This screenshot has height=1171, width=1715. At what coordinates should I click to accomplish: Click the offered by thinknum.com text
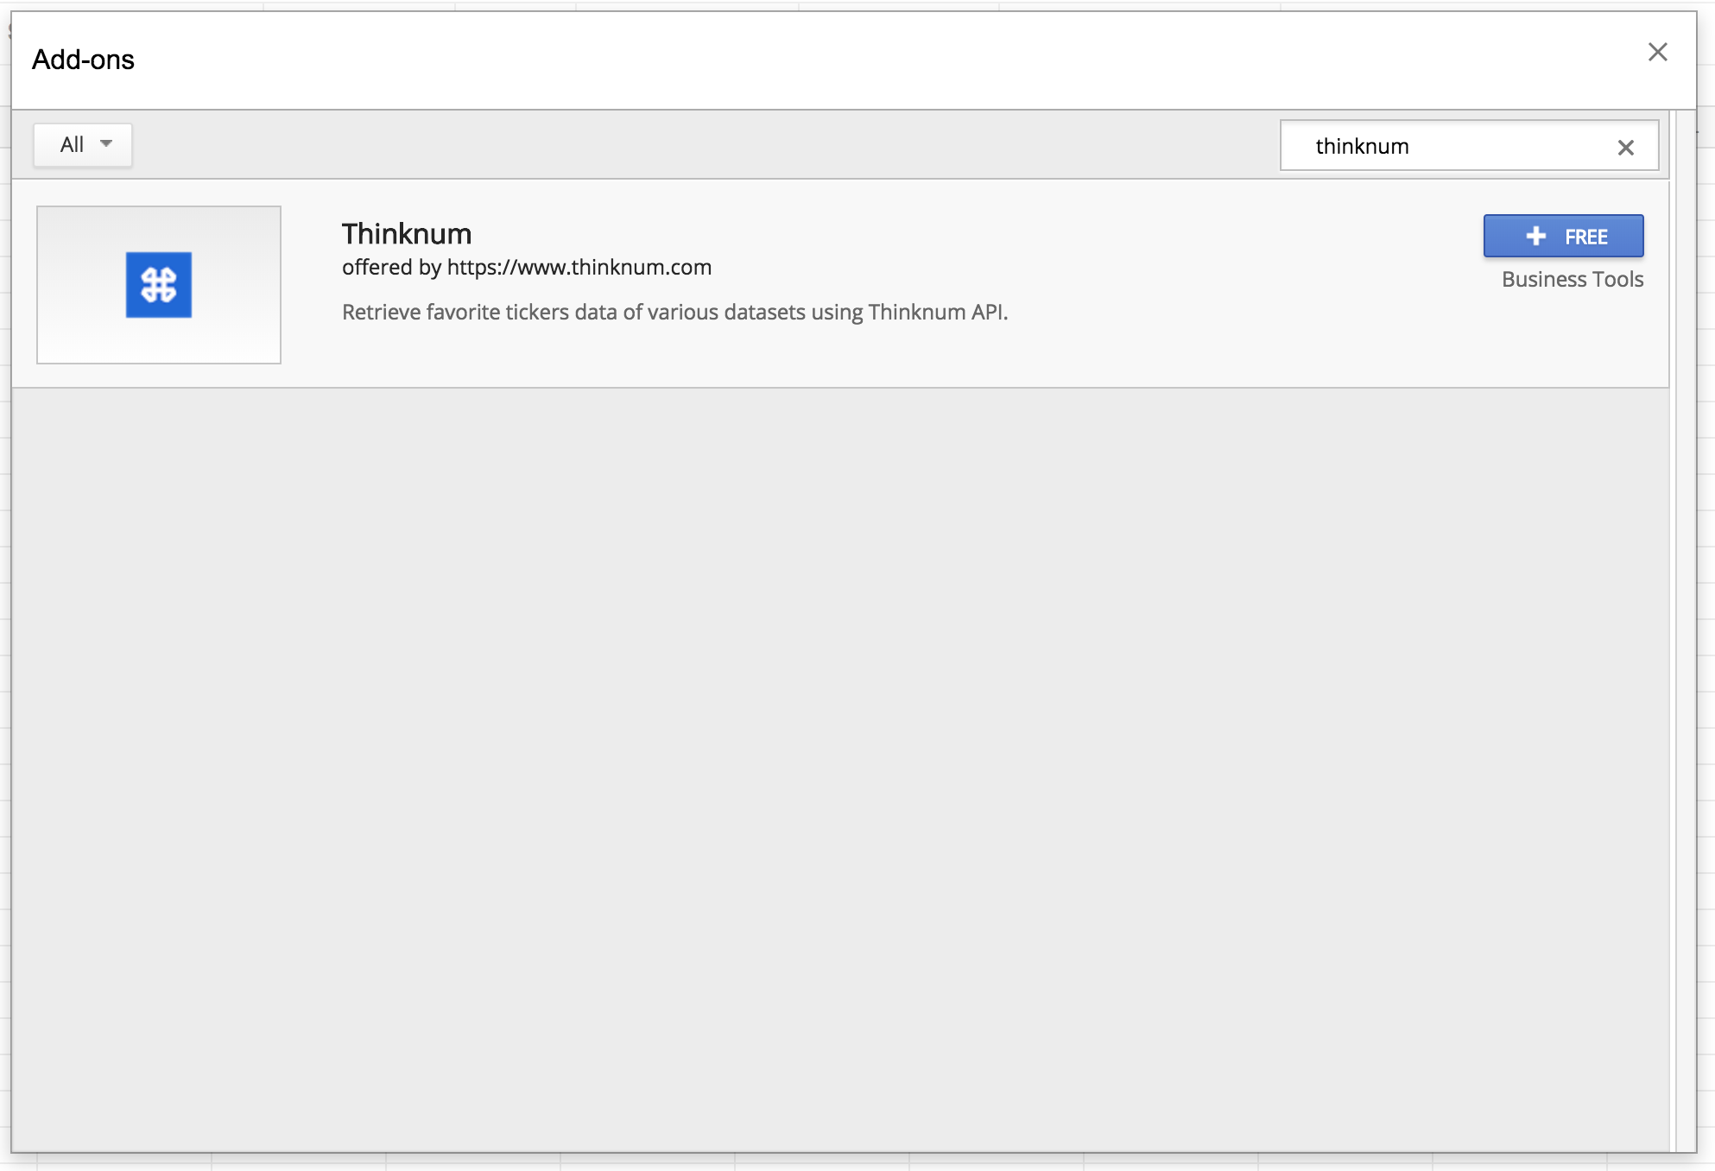(x=526, y=268)
